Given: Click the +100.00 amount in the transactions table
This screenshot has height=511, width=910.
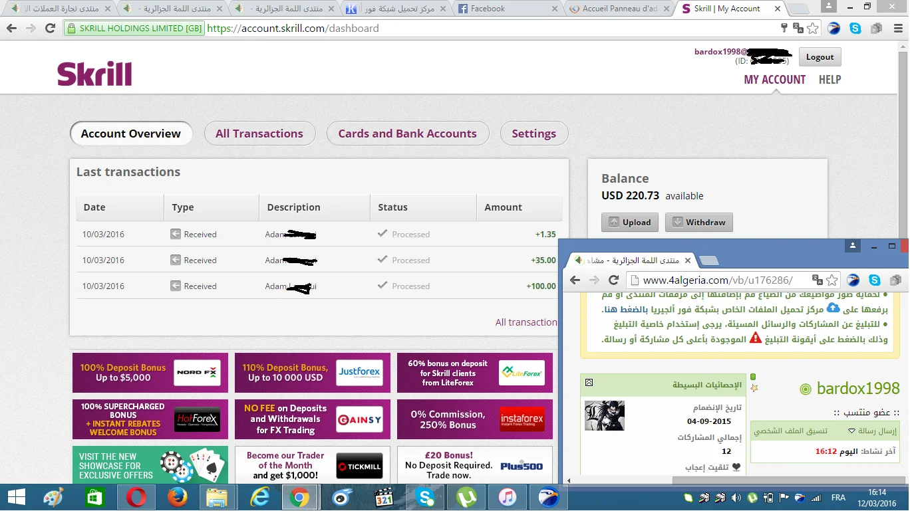Looking at the screenshot, I should (541, 286).
